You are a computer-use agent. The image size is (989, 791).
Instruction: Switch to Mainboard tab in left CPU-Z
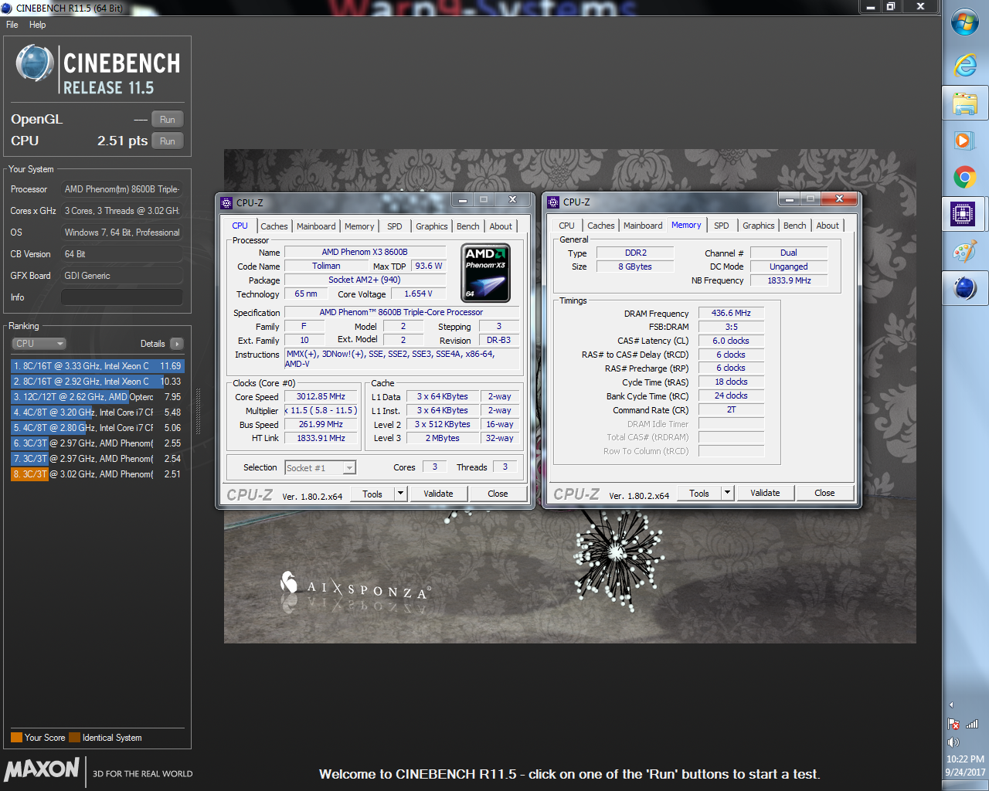(x=316, y=226)
